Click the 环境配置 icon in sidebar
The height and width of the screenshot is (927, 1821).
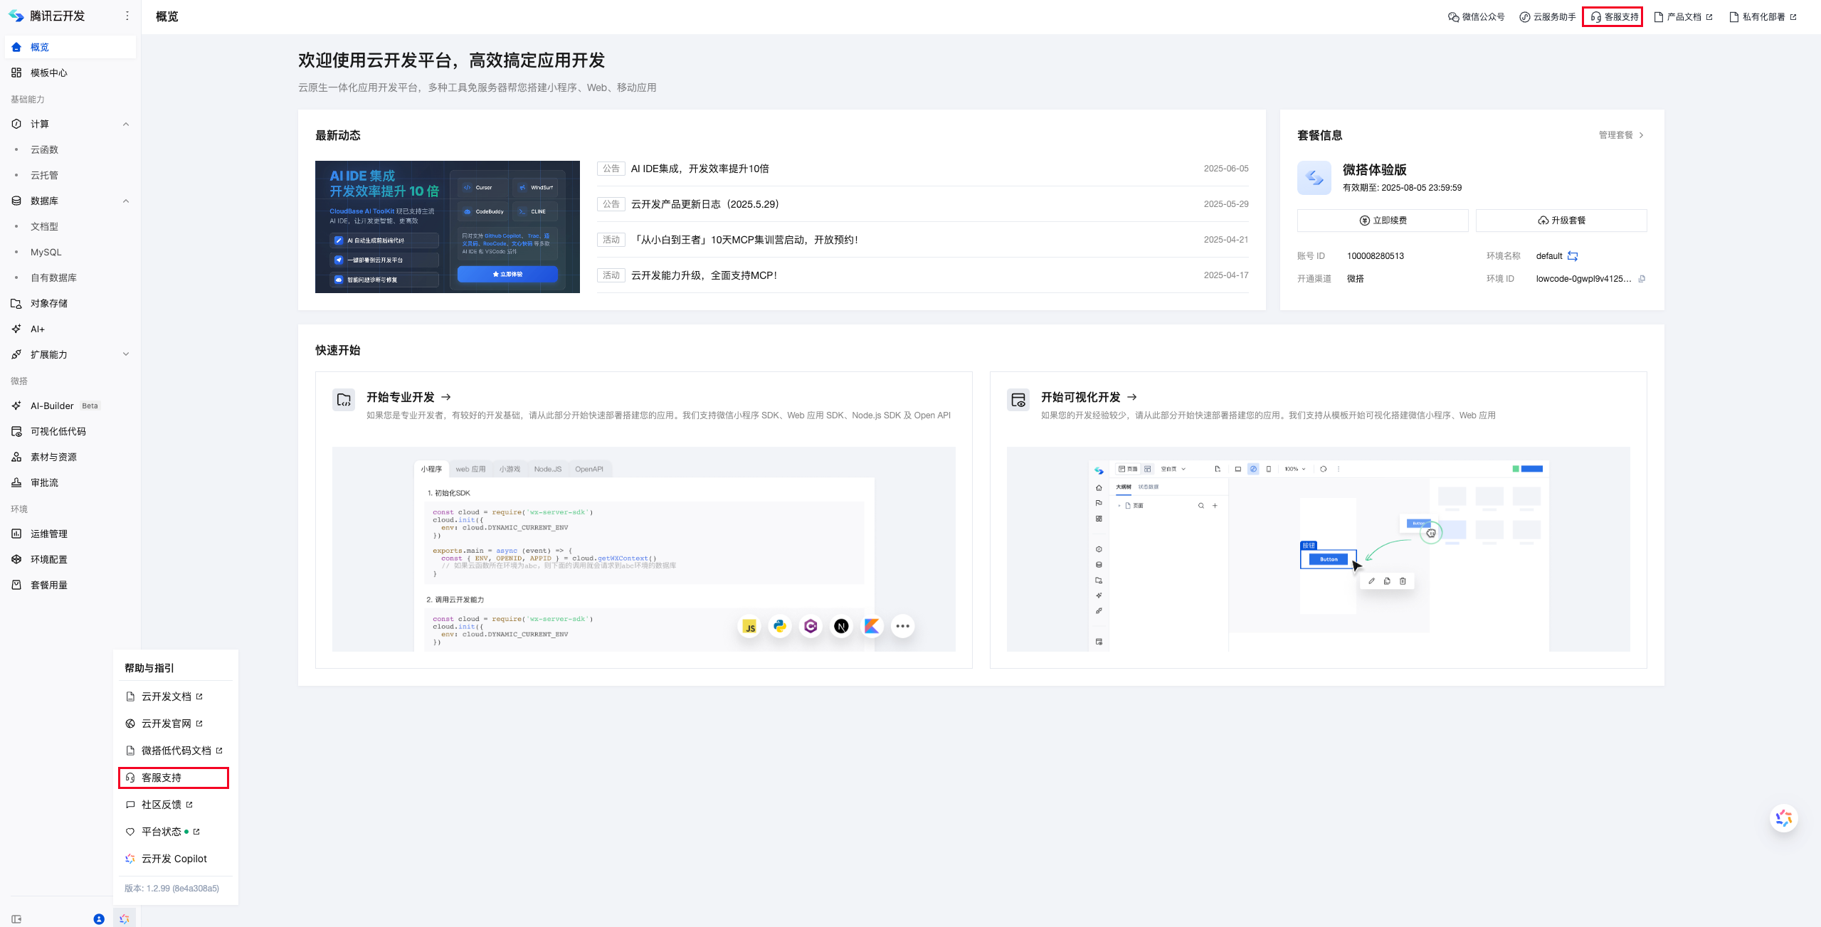point(16,559)
